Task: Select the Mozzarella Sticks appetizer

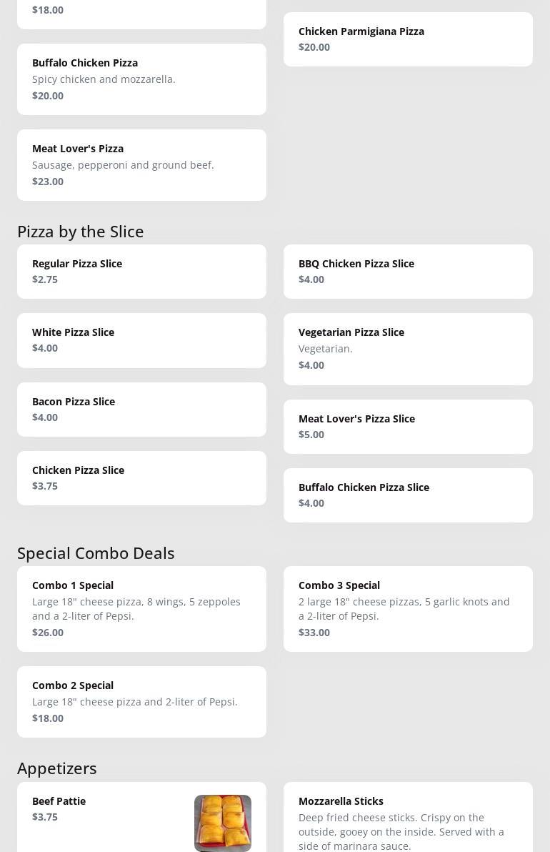Action: click(408, 817)
